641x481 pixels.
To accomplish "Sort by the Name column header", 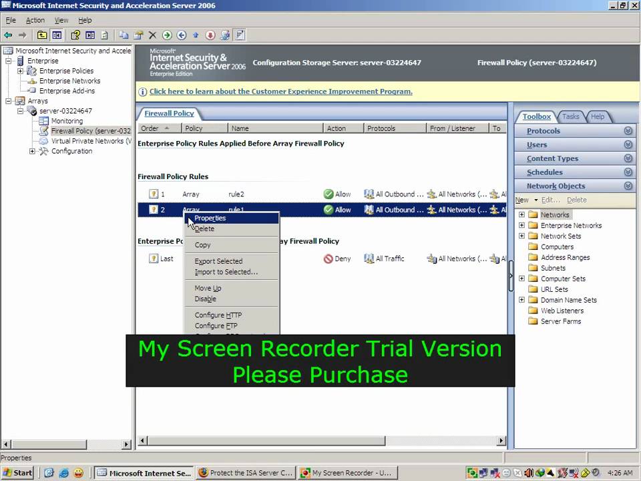I will 275,128.
